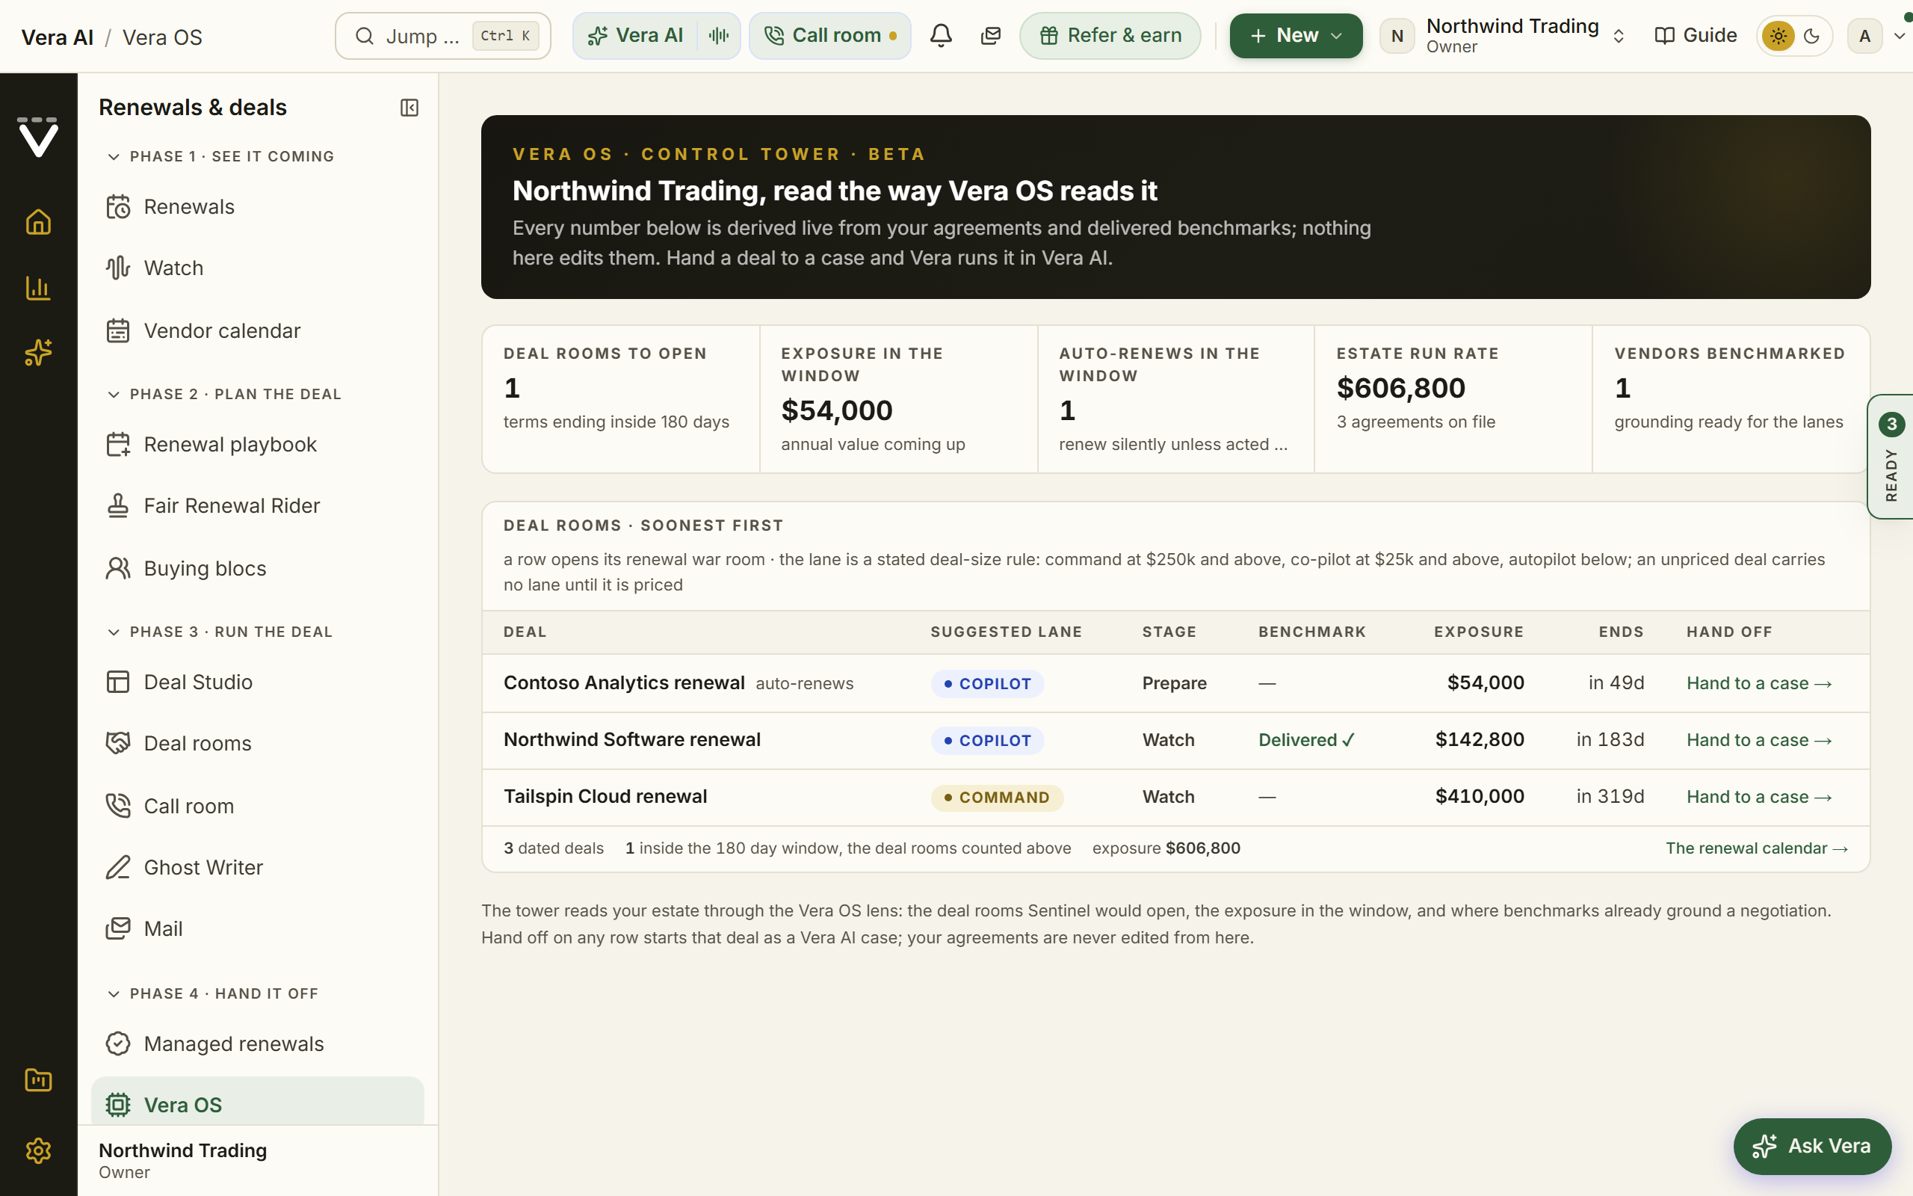The height and width of the screenshot is (1196, 1913).
Task: Click the Call room phone icon in sidebar
Action: [118, 806]
